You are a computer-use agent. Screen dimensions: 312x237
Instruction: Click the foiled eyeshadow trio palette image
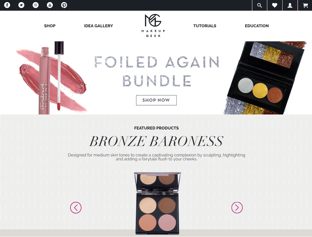point(266,78)
